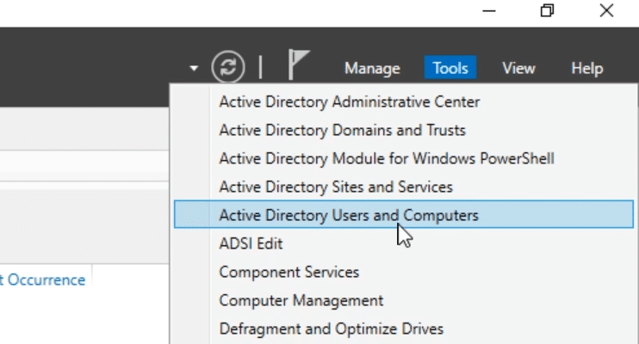Expand the small dropdown arrow beside Refresh

[x=194, y=68]
